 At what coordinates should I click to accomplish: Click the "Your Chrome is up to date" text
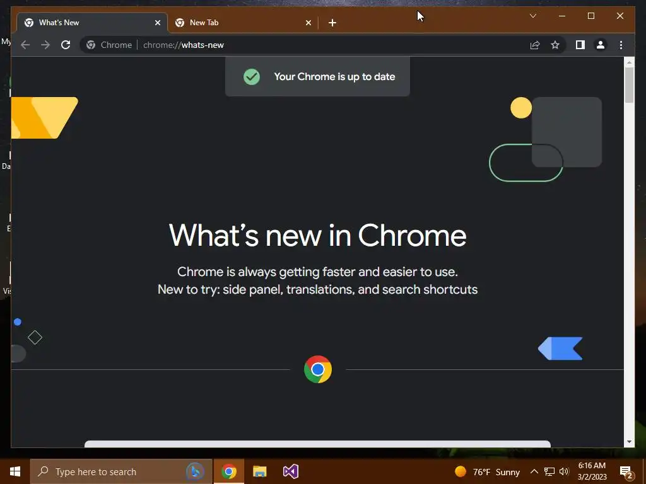click(x=334, y=76)
